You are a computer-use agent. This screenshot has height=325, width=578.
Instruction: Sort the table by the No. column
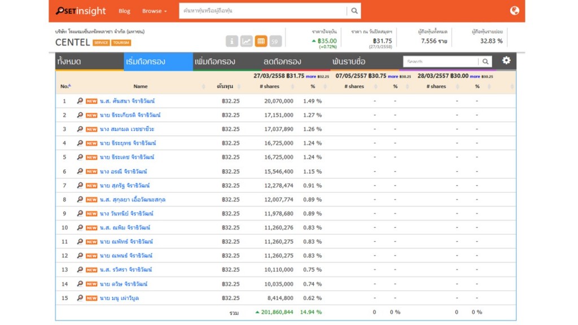pyautogui.click(x=65, y=86)
